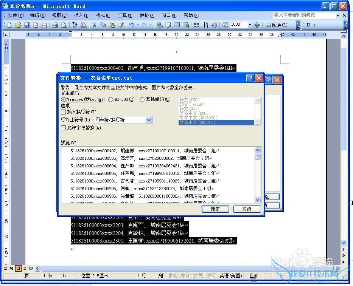
Task: Cut selection with scissors icon
Action: (94, 25)
